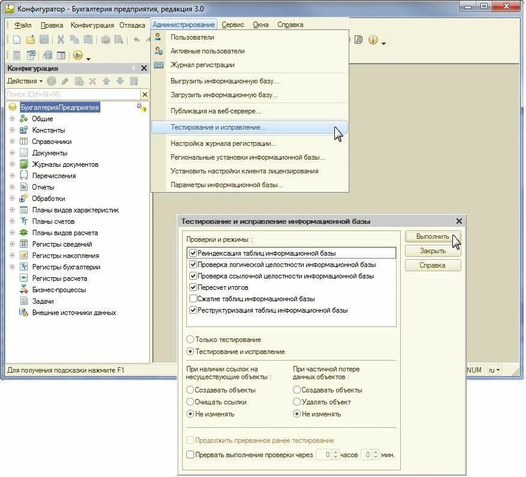Expand the Регистры сведений node
Image resolution: width=526 pixels, height=477 pixels.
coord(12,244)
